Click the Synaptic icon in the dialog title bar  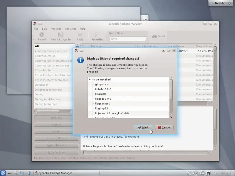(76, 50)
